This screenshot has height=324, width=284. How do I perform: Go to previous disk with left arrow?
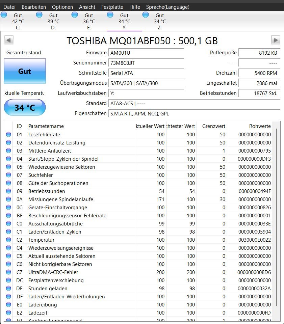(9, 40)
